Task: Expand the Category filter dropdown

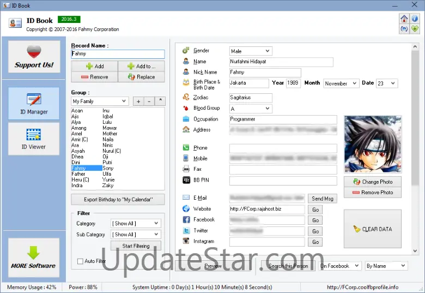Action: [x=136, y=224]
